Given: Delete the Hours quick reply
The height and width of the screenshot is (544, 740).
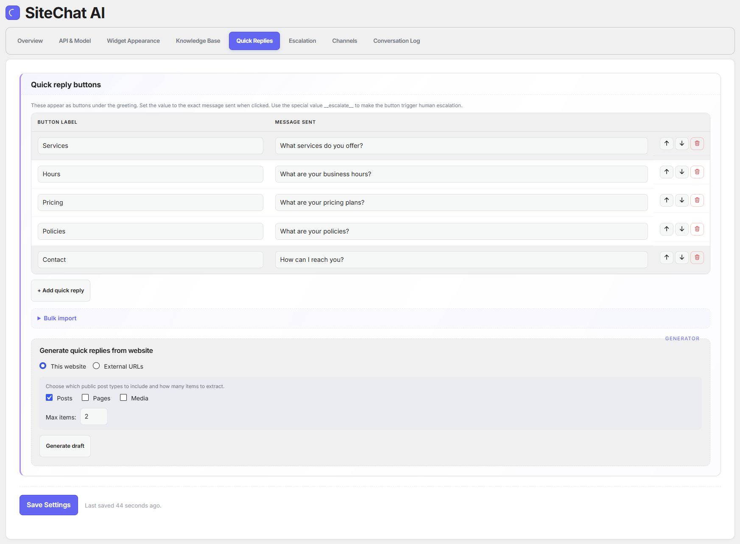Looking at the screenshot, I should click(x=697, y=172).
